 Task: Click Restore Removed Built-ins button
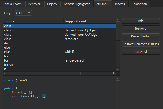click(x=141, y=44)
